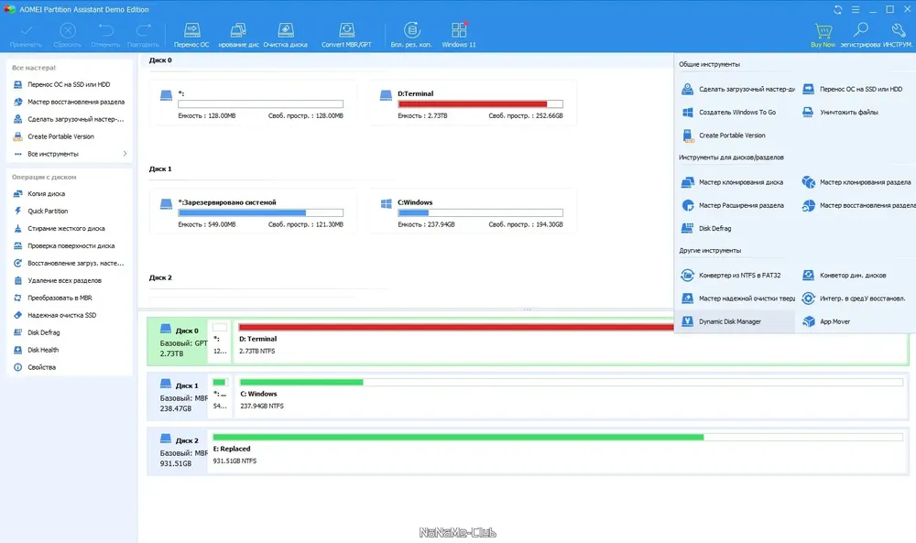Click the free backup (Бесп. рез. коп.) icon
The image size is (916, 543).
(411, 35)
